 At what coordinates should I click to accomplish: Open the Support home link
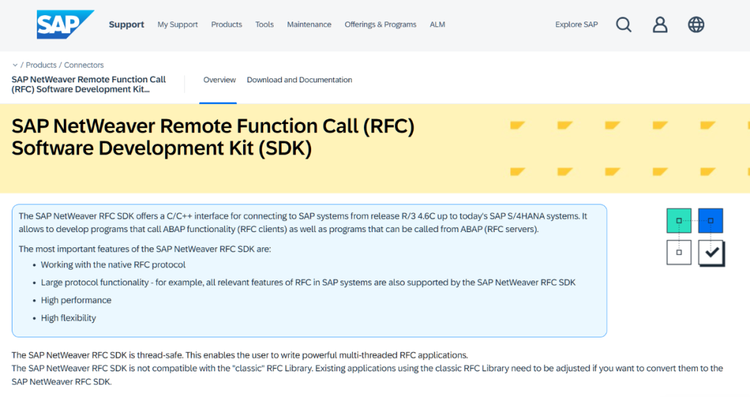[x=126, y=24]
